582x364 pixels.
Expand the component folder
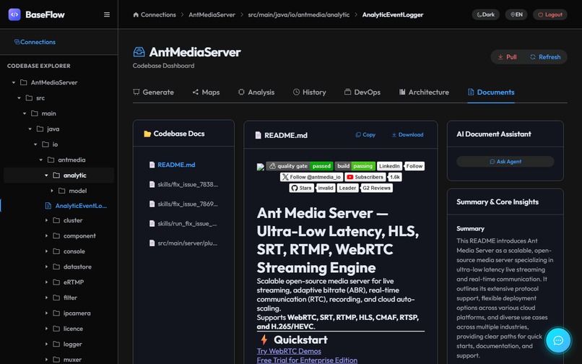(x=46, y=236)
